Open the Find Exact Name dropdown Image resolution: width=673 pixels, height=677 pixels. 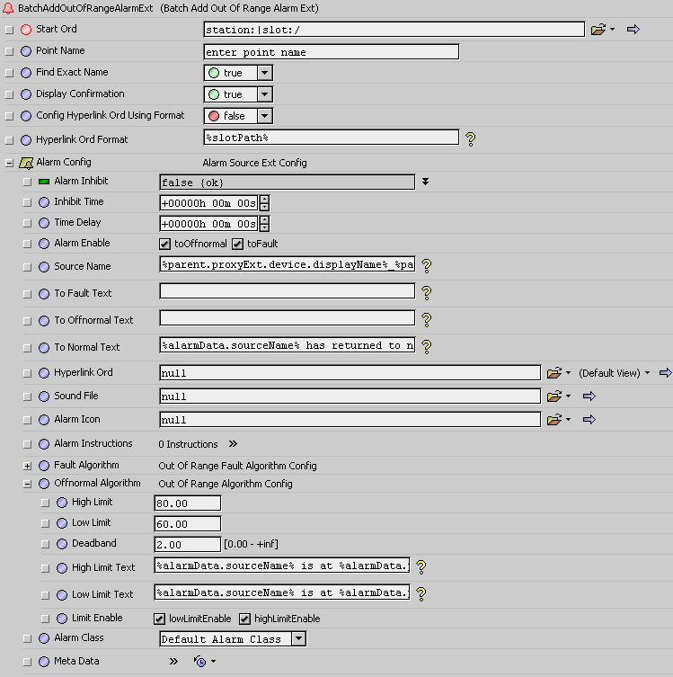pyautogui.click(x=265, y=73)
